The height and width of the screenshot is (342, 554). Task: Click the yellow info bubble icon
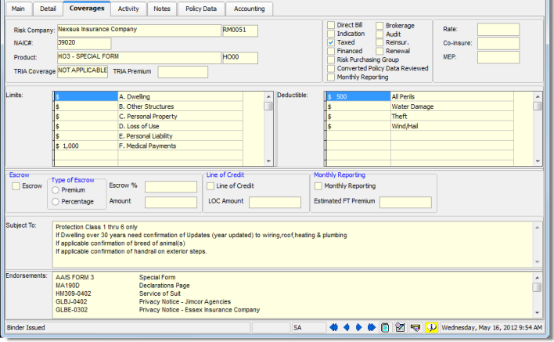431,327
